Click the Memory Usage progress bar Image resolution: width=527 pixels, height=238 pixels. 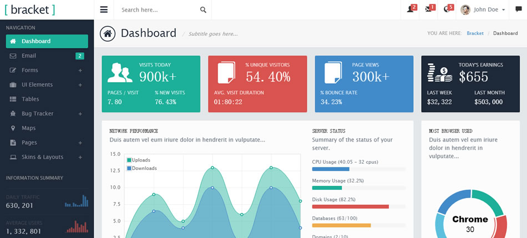tap(358, 188)
